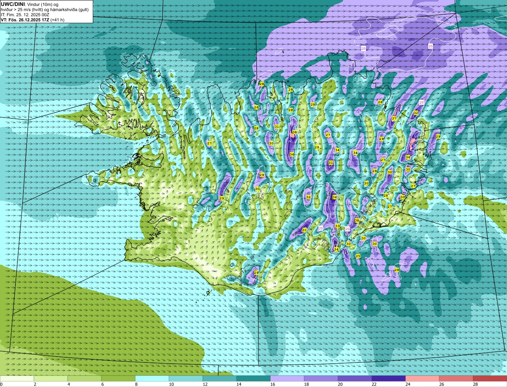Click the 20–22 m/s legend swatch
This screenshot has height=387, width=507.
coord(355,378)
